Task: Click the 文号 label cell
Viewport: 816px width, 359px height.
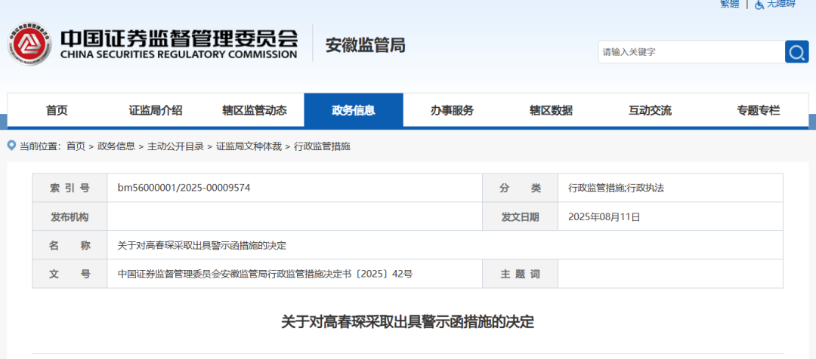Action: [70, 274]
